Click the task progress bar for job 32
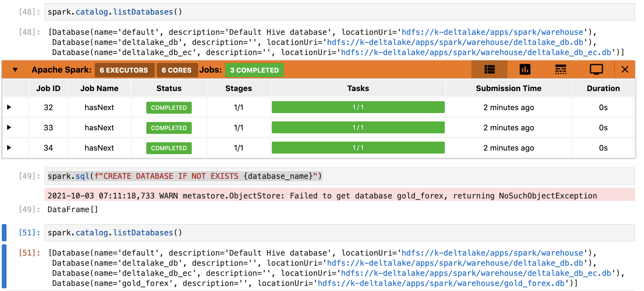Viewport: 644px width, 291px height. [x=358, y=107]
